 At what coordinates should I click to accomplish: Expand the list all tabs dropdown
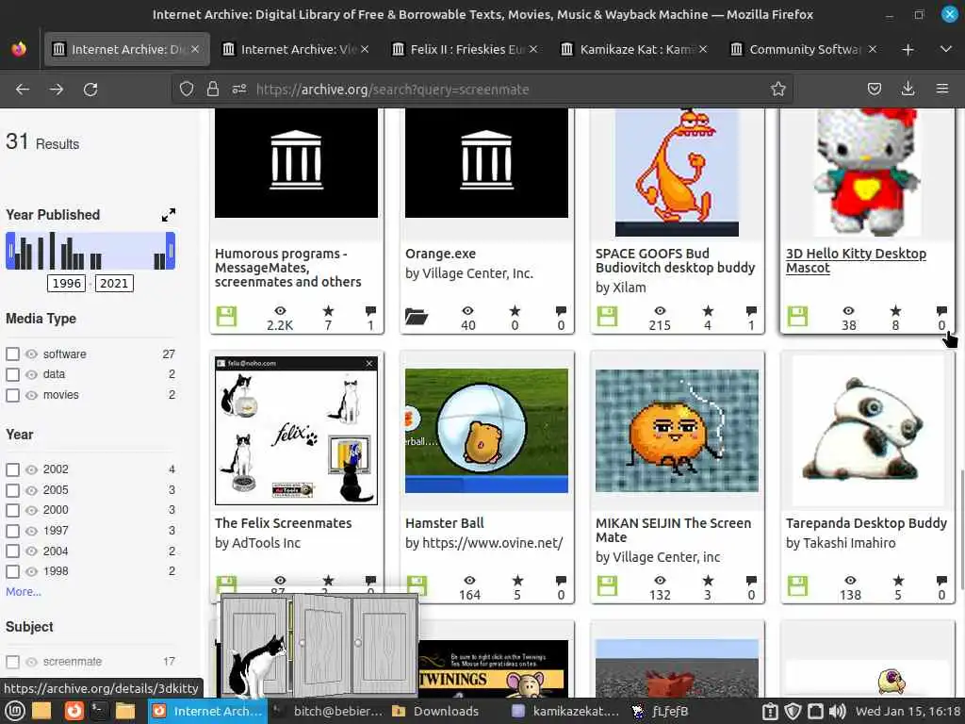[x=946, y=49]
